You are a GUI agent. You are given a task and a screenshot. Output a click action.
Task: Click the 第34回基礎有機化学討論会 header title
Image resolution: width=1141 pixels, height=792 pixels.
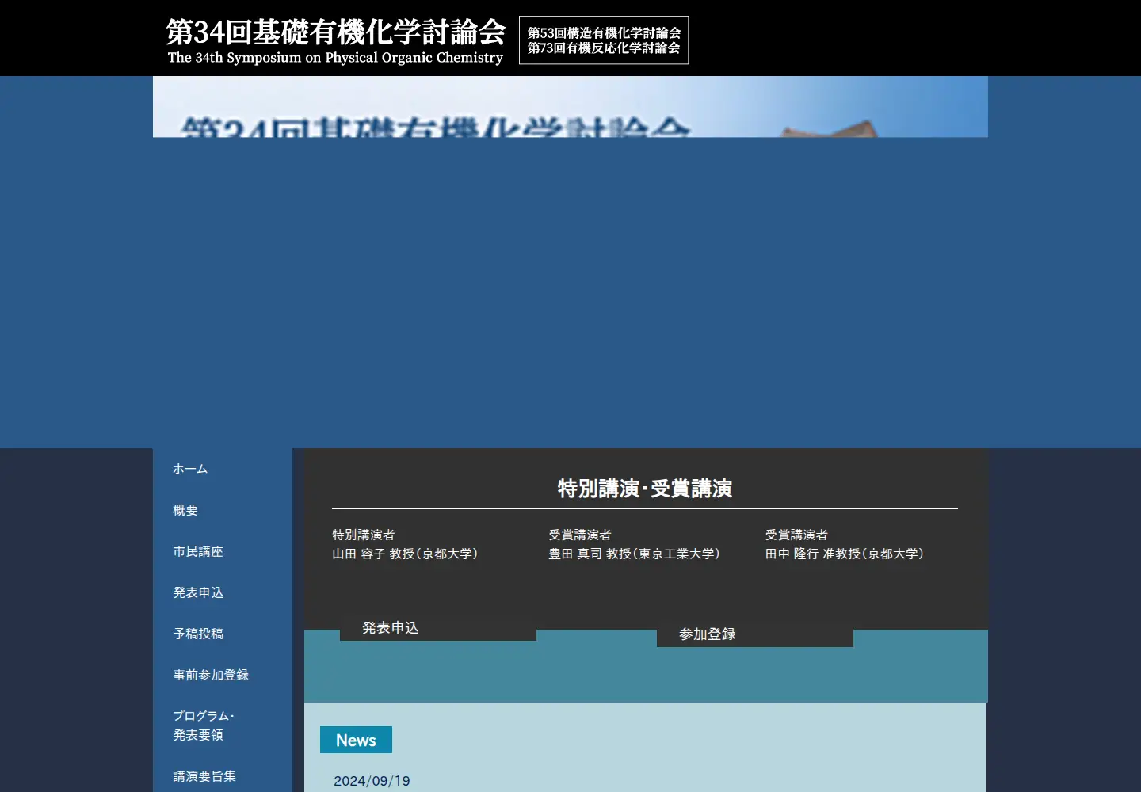click(x=336, y=32)
